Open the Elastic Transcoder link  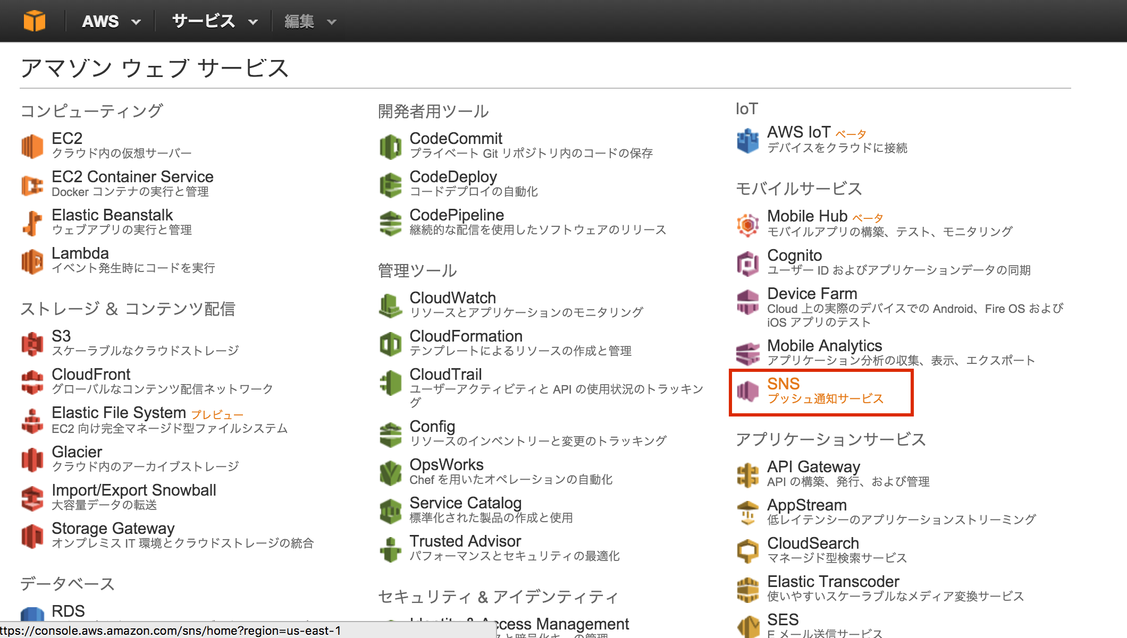click(x=833, y=582)
